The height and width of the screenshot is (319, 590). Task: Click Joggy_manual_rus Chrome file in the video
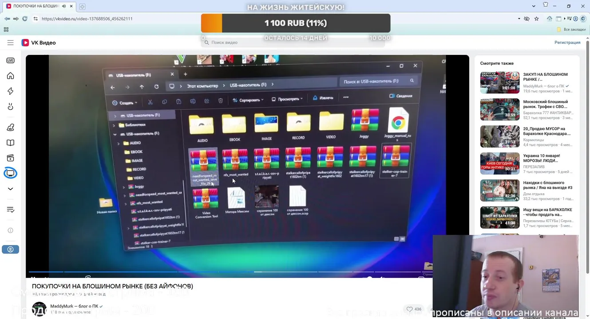click(397, 124)
